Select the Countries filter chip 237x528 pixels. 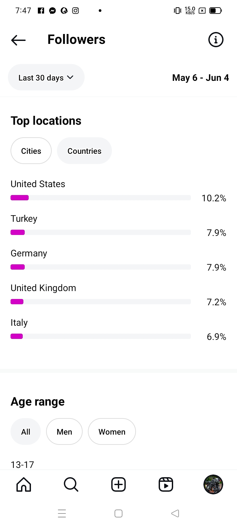point(84,151)
